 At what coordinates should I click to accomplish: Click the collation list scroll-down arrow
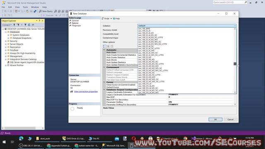(235, 92)
